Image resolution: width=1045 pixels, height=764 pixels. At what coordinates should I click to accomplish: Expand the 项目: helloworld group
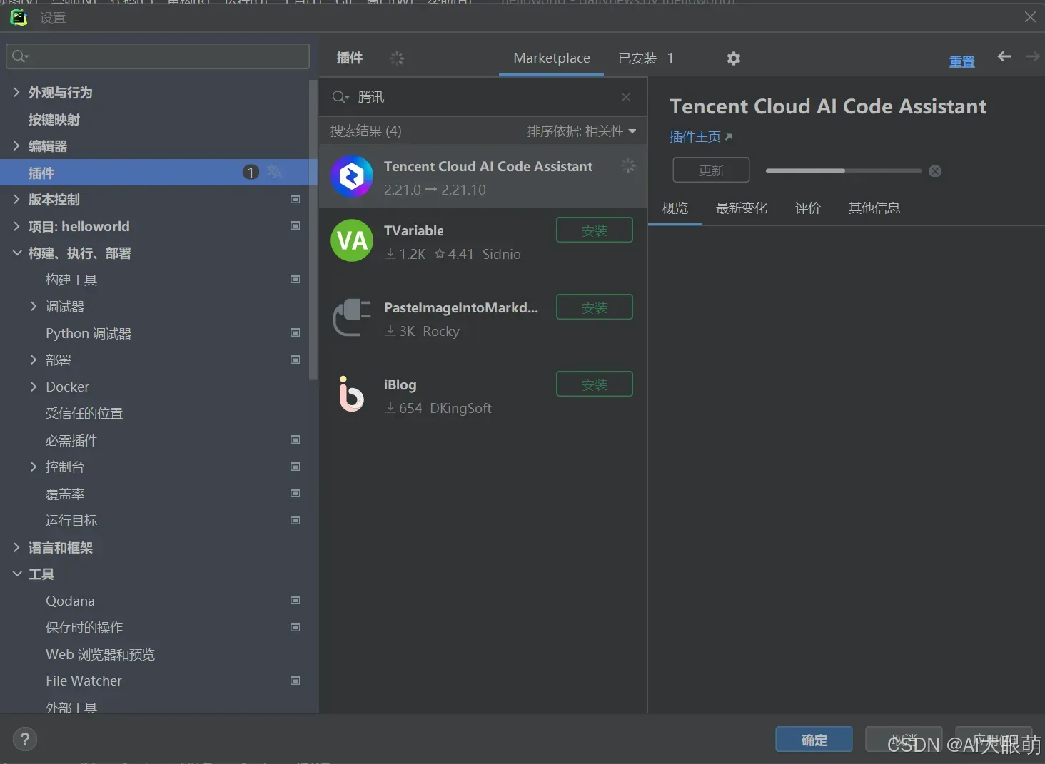[16, 225]
